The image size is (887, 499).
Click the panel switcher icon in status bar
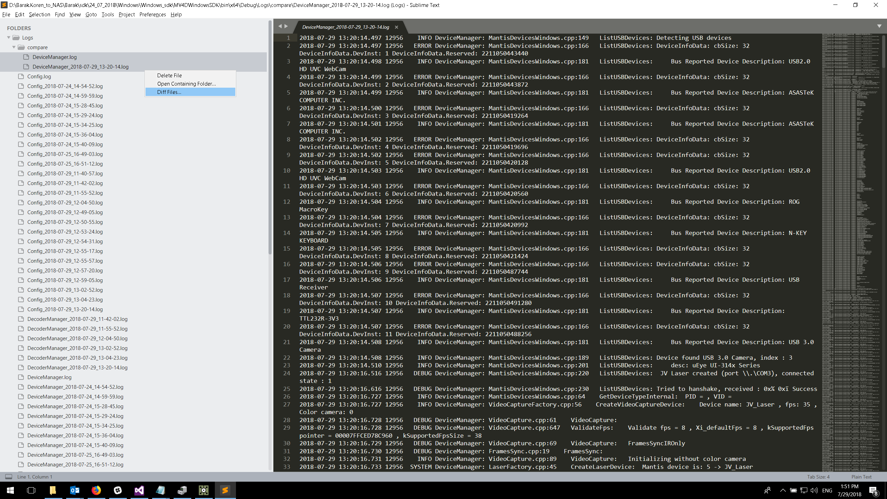[9, 477]
